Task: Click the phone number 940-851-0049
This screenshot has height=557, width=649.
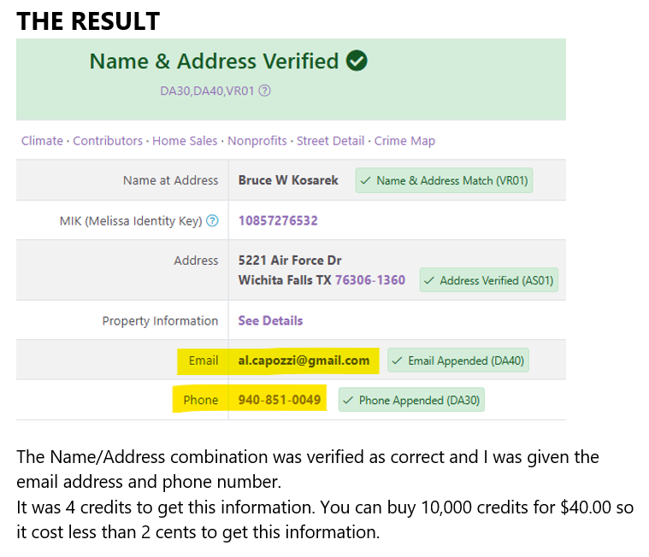Action: 280,400
